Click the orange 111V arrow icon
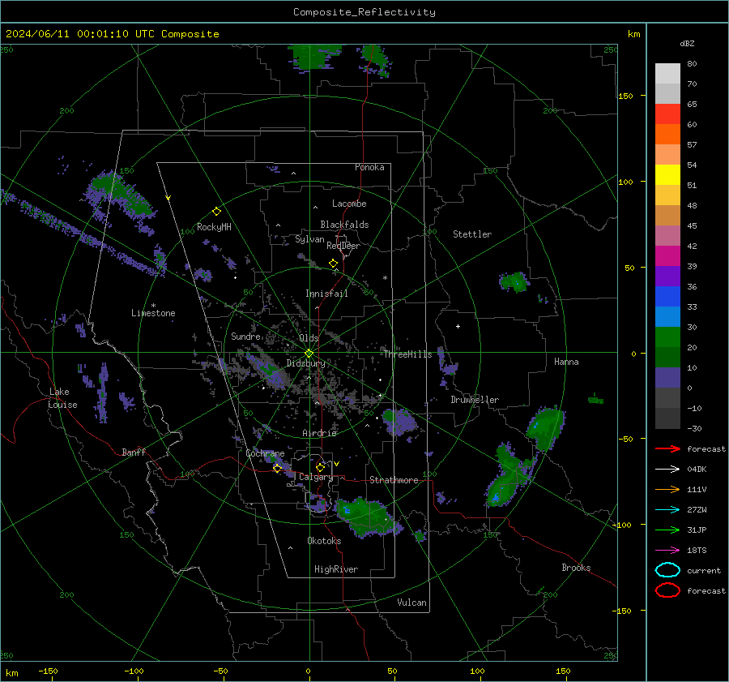Viewport: 729px width, 682px height. 667,489
